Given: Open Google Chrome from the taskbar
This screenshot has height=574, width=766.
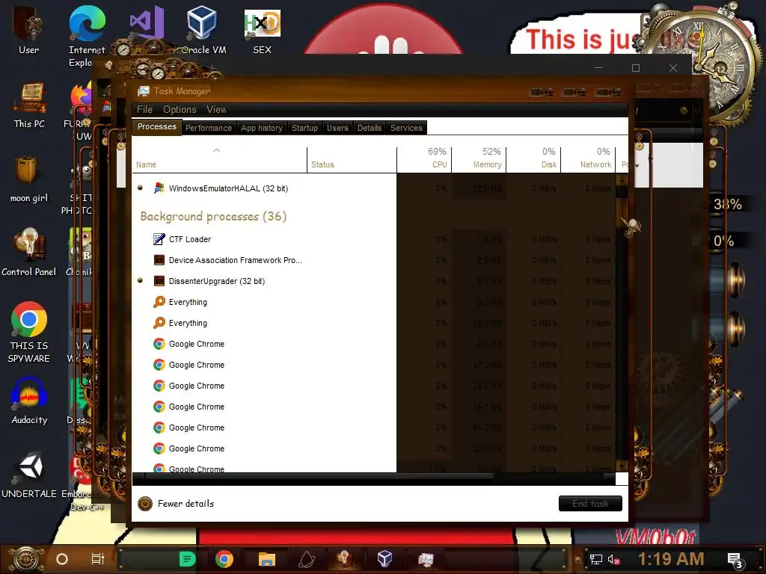Looking at the screenshot, I should coord(224,559).
